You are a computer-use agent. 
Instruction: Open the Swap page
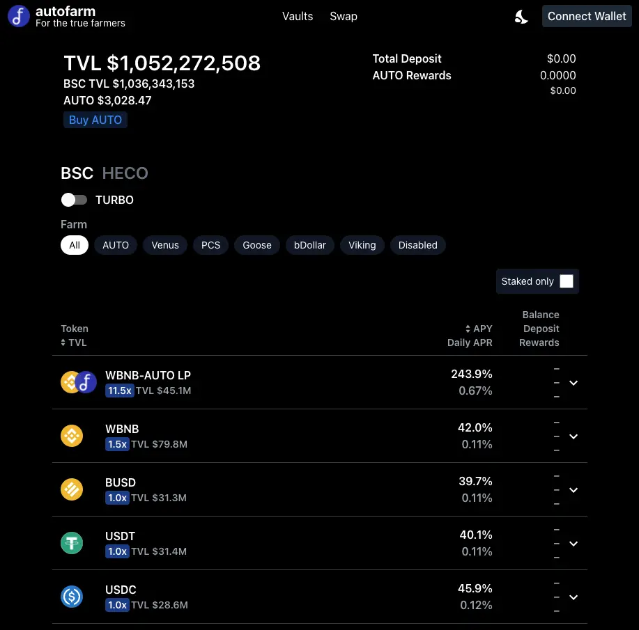coord(344,16)
